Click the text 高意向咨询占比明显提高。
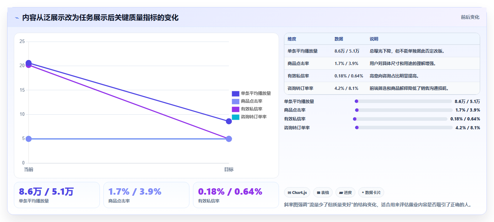 pos(394,76)
